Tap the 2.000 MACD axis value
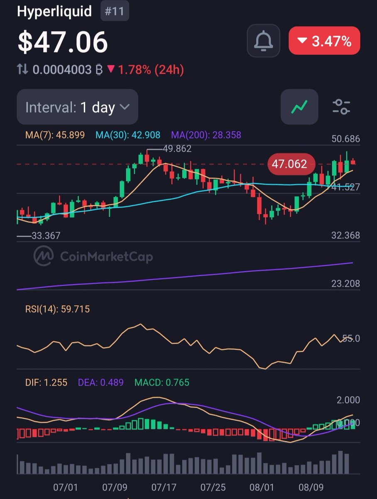This screenshot has width=377, height=499. (x=348, y=400)
